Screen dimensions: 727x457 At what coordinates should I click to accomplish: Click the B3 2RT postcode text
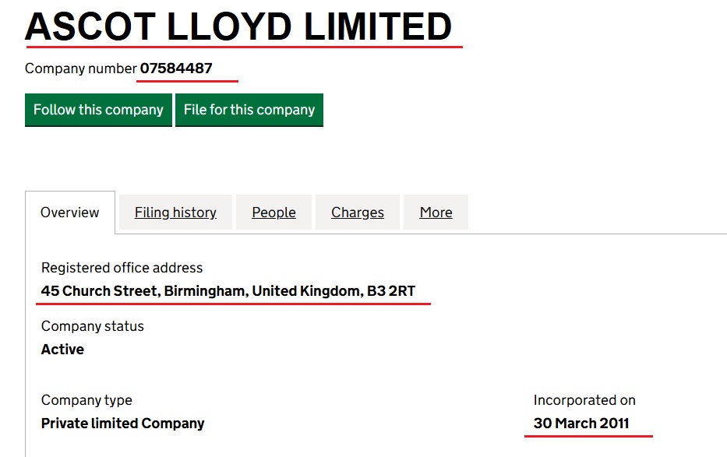point(391,290)
